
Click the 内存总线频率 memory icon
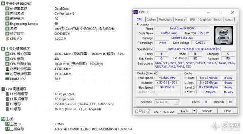tap(7, 74)
